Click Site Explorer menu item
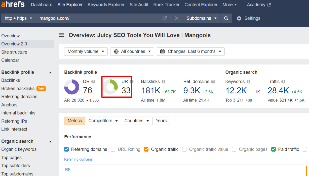 click(x=70, y=5)
